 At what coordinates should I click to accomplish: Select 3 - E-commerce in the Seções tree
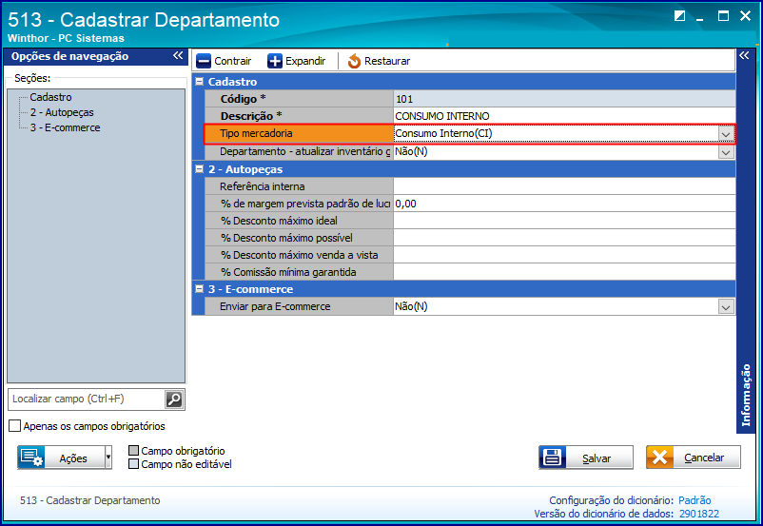pyautogui.click(x=66, y=127)
